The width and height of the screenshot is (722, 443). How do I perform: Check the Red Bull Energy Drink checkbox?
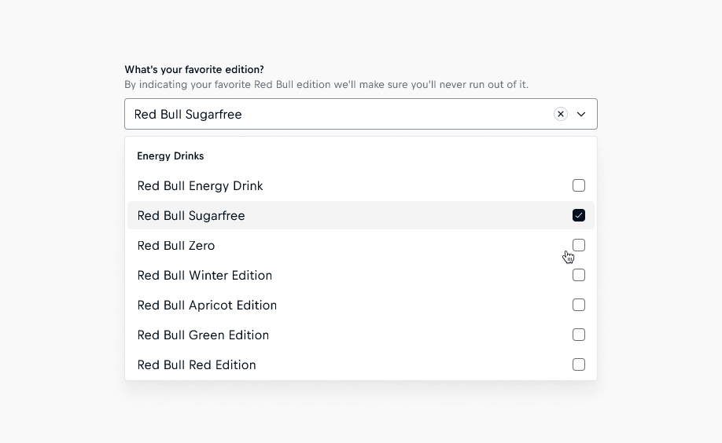pos(579,185)
